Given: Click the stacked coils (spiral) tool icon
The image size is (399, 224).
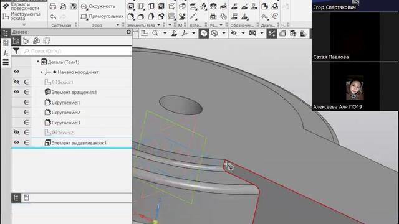Looking at the screenshot, I should point(172,17).
